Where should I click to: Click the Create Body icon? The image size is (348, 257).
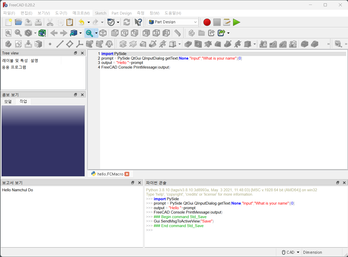coord(8,44)
